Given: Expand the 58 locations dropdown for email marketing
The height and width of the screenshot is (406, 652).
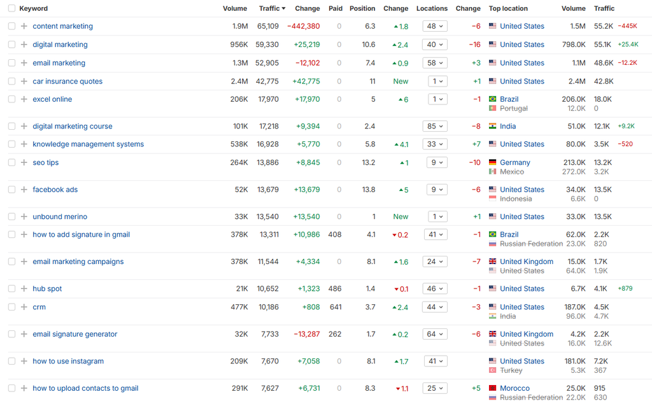Looking at the screenshot, I should [x=435, y=63].
